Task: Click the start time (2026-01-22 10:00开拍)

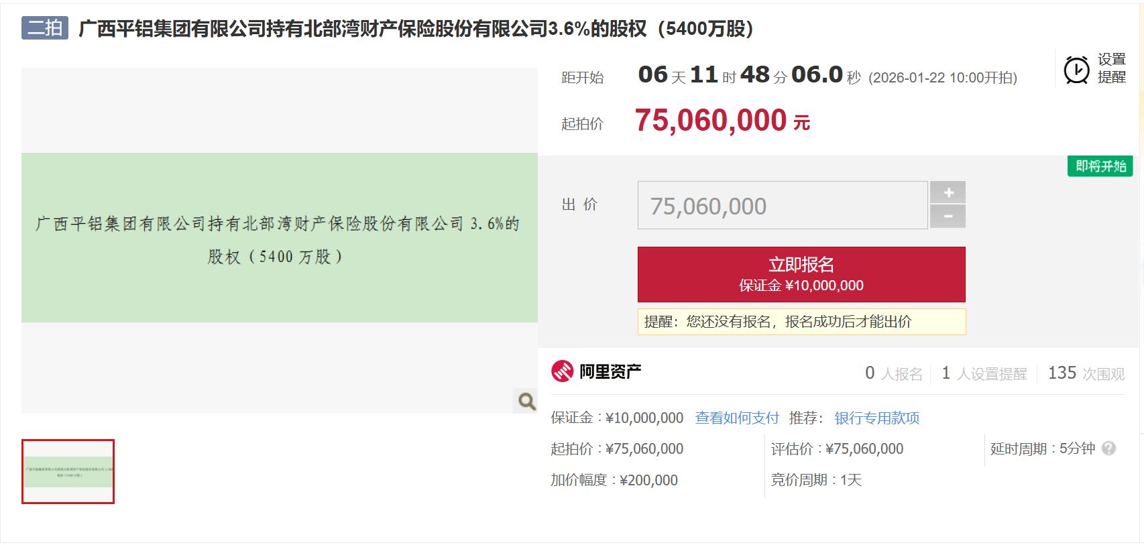Action: click(x=942, y=78)
